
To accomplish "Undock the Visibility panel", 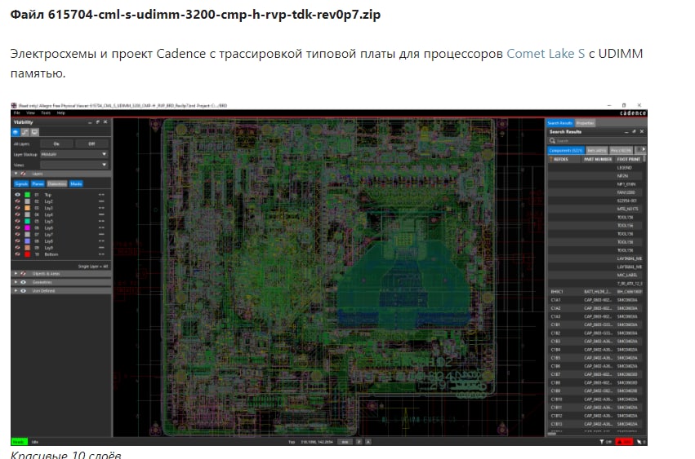I will [x=97, y=122].
